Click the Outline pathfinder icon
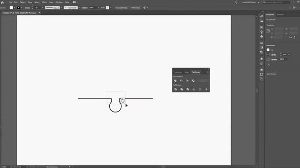Viewport: 300px width, 168px height. tap(200, 89)
